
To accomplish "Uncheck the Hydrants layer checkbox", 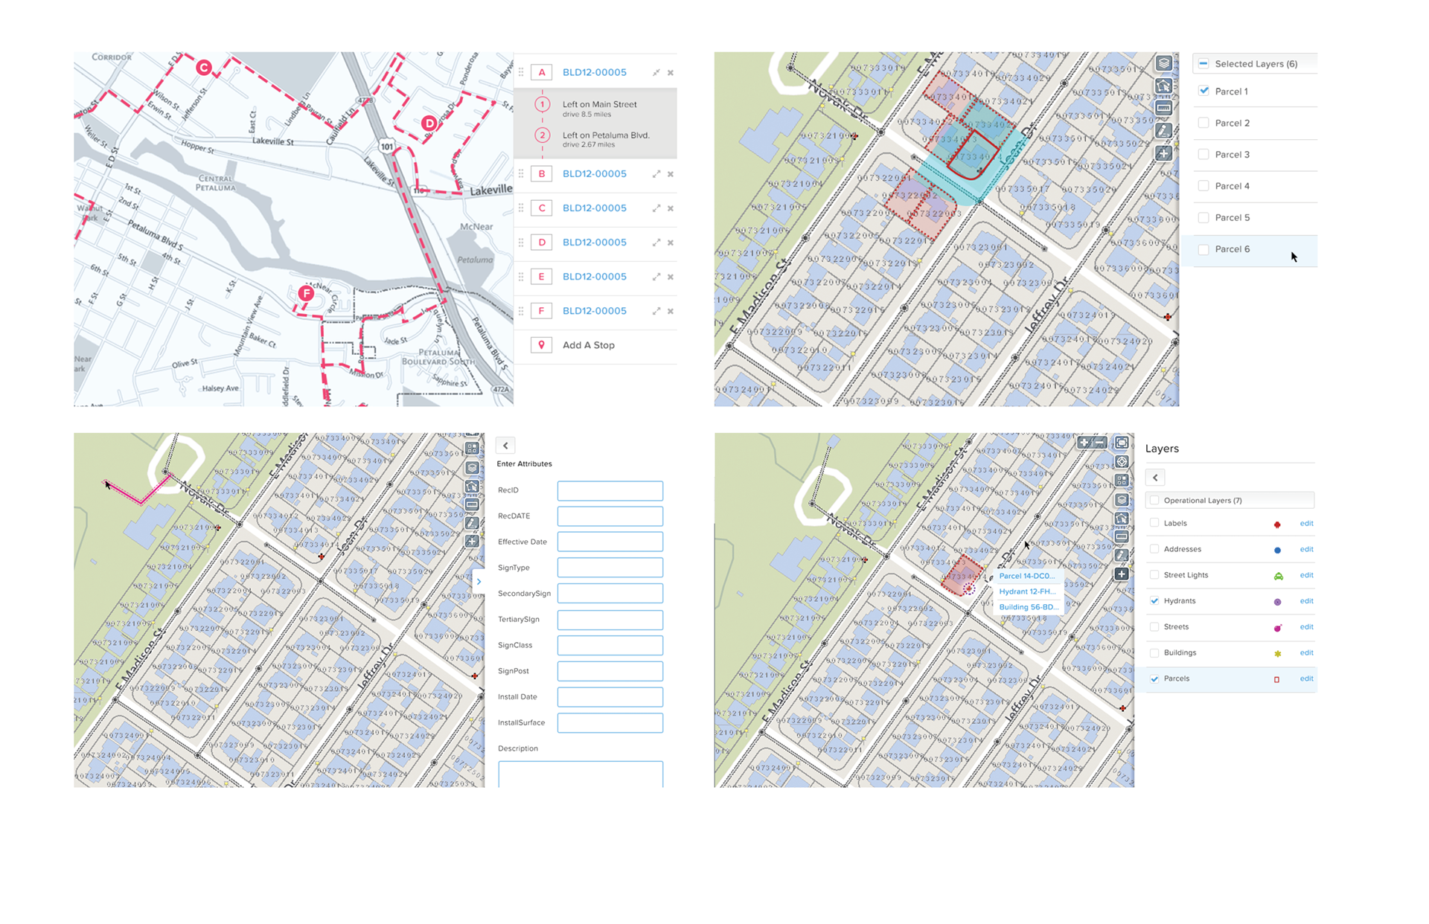I will [1154, 600].
